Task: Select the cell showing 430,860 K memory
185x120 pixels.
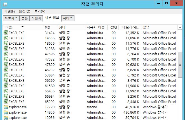Action: coord(131,112)
